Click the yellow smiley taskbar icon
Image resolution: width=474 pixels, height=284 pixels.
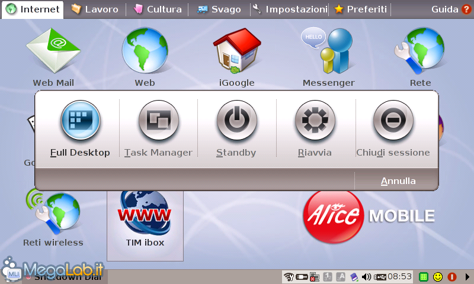coord(438,277)
